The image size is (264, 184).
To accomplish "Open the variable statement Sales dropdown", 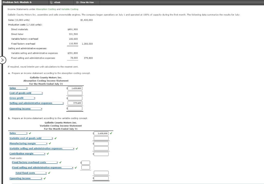I will 18,133.
